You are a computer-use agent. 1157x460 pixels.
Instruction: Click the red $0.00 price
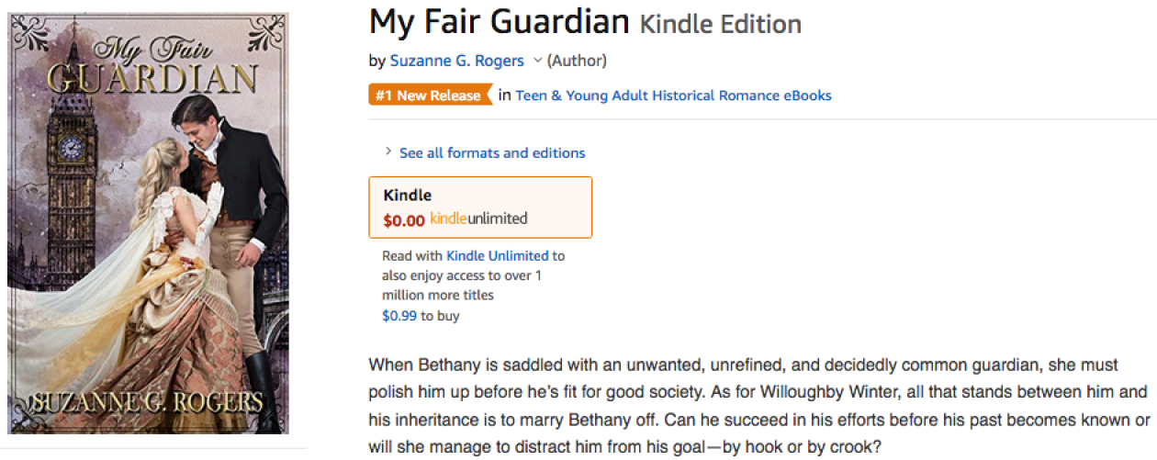(x=403, y=220)
